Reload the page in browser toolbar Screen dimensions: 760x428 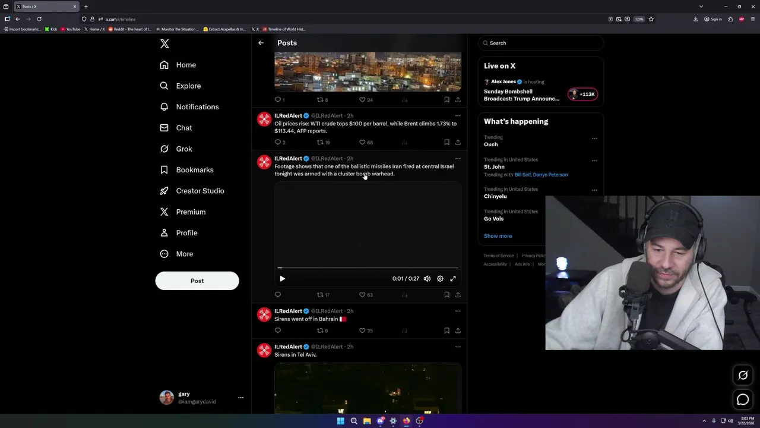[x=39, y=19]
